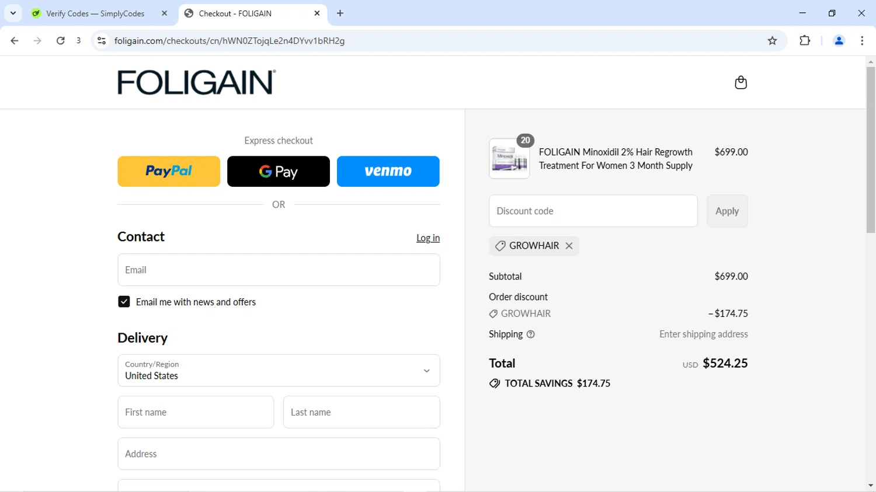The height and width of the screenshot is (492, 876).
Task: Close the Verify Codes SimplyCodes tab
Action: (x=164, y=13)
